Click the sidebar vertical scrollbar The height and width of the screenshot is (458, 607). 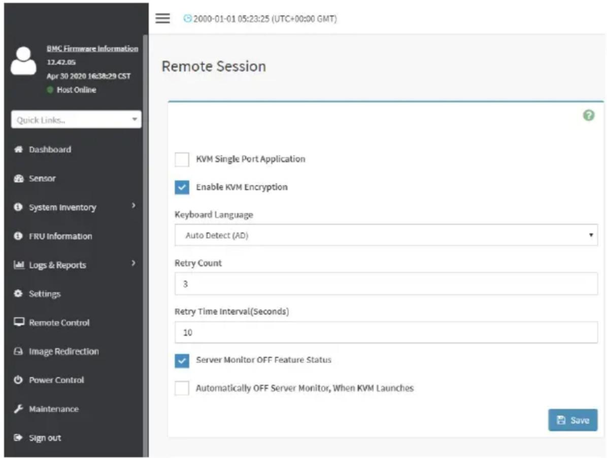point(146,245)
